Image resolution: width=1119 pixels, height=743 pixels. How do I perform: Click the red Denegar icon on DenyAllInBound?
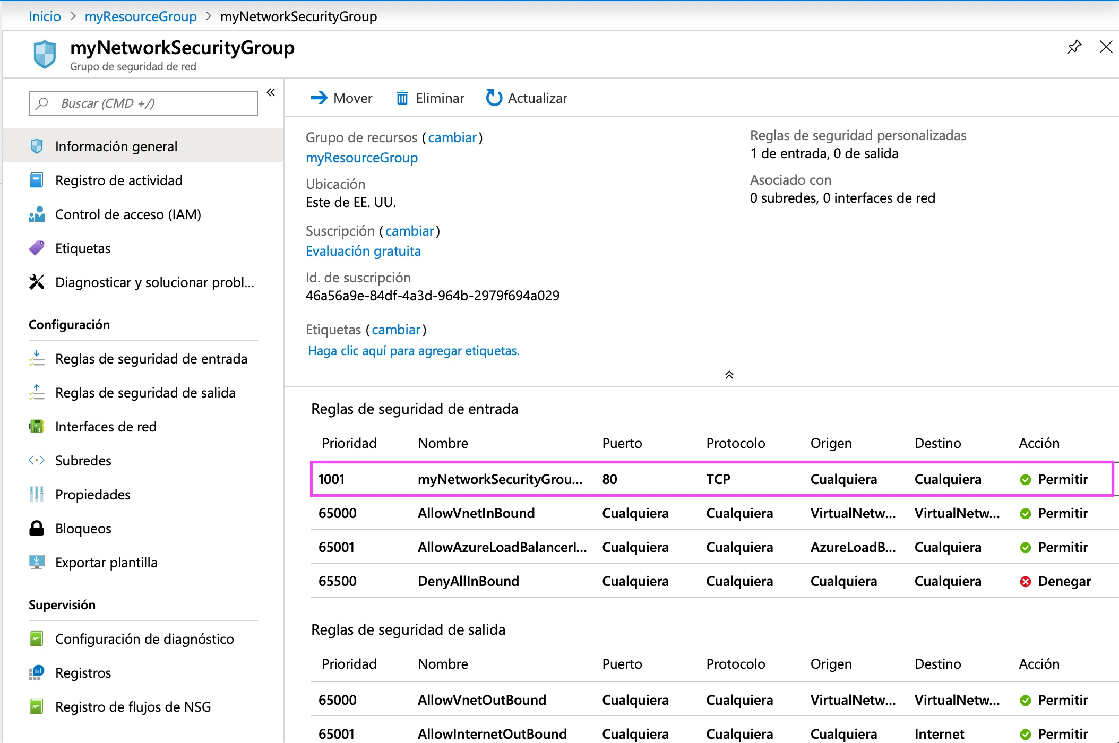tap(1026, 582)
